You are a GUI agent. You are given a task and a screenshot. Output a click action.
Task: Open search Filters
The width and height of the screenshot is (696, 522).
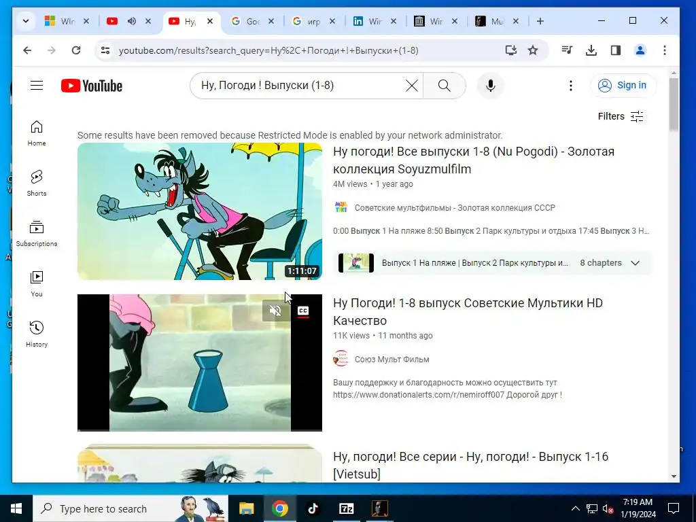click(621, 116)
